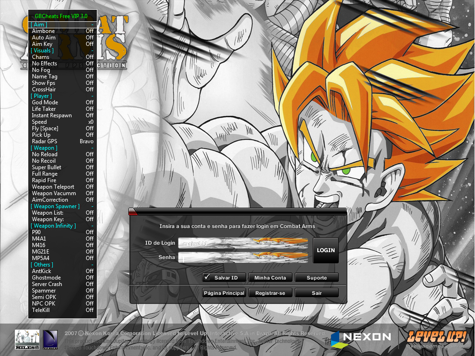The image size is (475, 356).
Task: Select the No Effects menu row
Action: click(63, 64)
